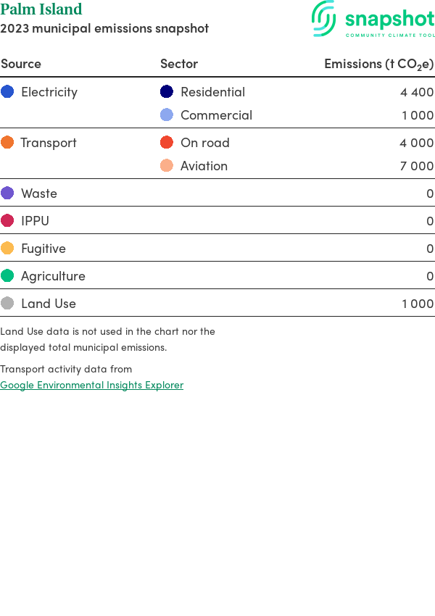
Task: Click the peach Aviation sector dot
Action: tap(167, 166)
